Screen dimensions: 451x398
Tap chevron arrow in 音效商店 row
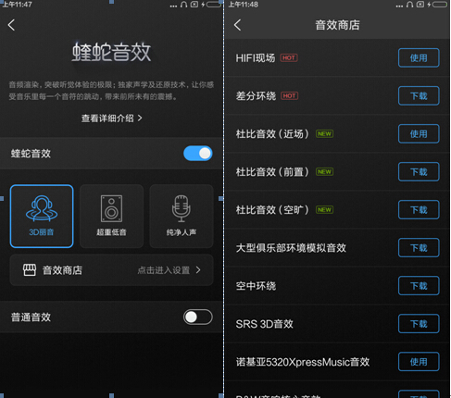(x=198, y=270)
